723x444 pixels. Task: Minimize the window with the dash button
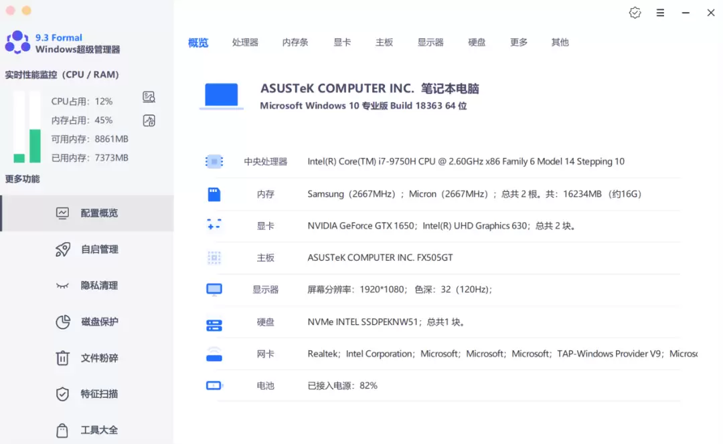(686, 13)
